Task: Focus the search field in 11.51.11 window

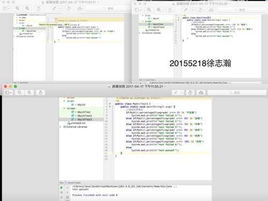Action: [x=109, y=9]
